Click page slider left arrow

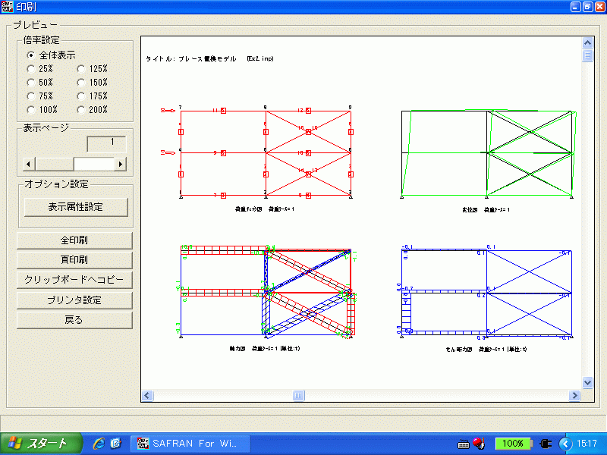click(30, 164)
